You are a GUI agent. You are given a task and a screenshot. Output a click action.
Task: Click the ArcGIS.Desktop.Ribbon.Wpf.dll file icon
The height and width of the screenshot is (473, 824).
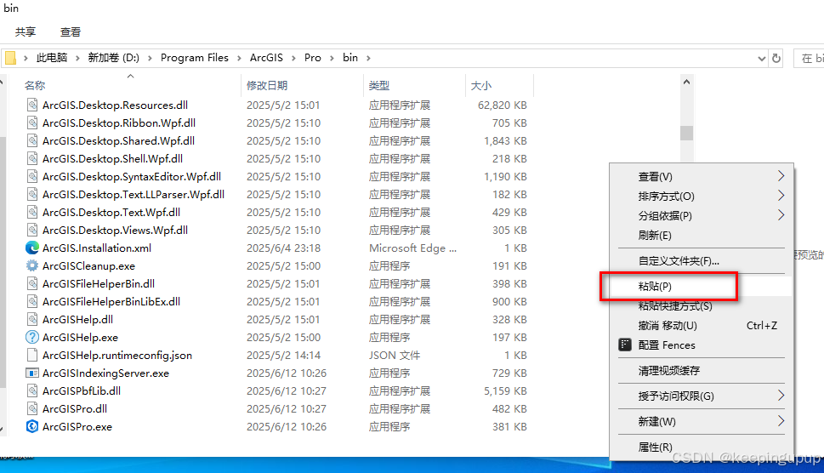32,123
